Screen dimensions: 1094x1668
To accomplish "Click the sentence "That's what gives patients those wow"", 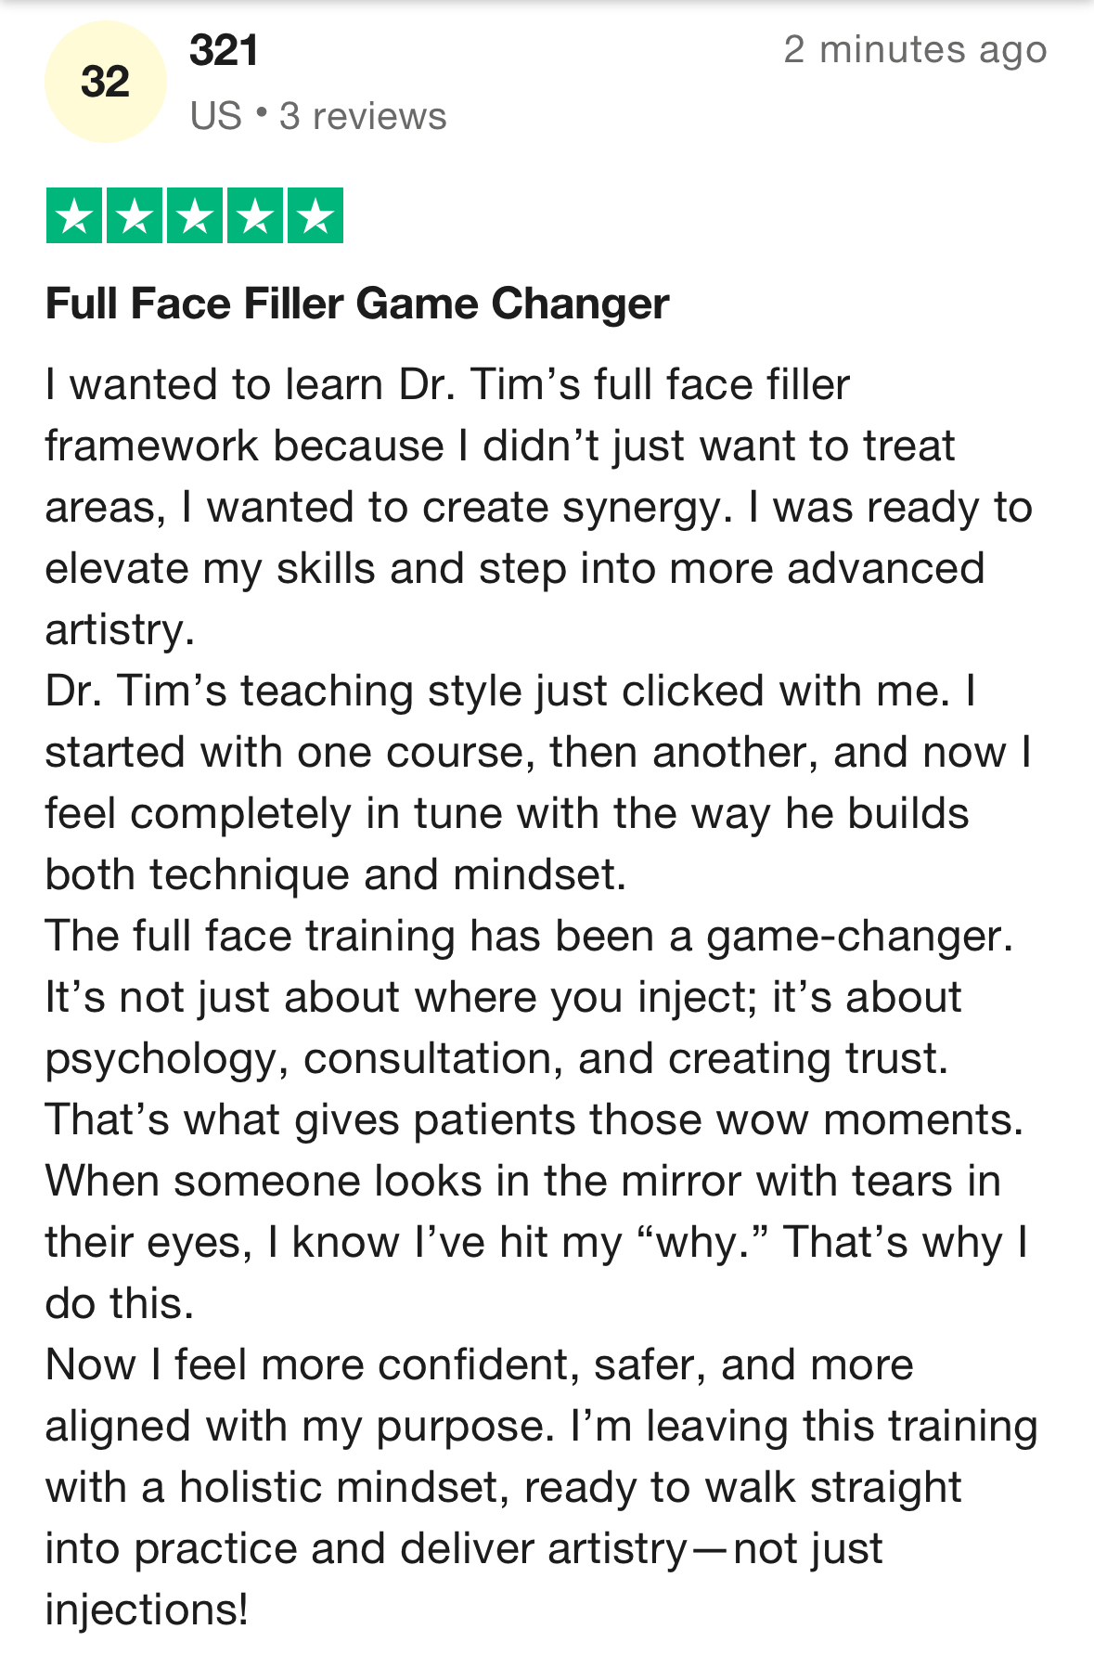I will tap(534, 1119).
